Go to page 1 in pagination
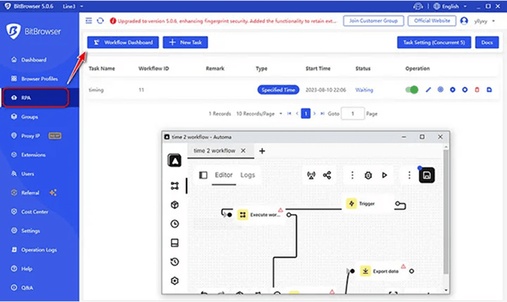This screenshot has width=507, height=302. tap(306, 113)
